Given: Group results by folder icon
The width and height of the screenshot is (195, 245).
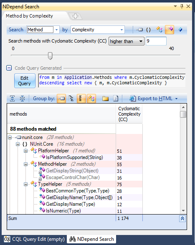Looking at the screenshot, I should pos(105,99).
